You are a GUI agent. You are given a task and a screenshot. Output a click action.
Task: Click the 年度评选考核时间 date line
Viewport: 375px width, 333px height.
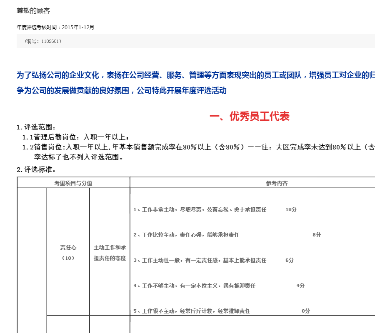click(x=55, y=27)
